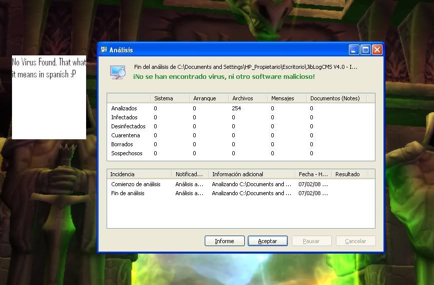434x285 pixels.
Task: Select the Comienzo de análisis row
Action: 136,184
